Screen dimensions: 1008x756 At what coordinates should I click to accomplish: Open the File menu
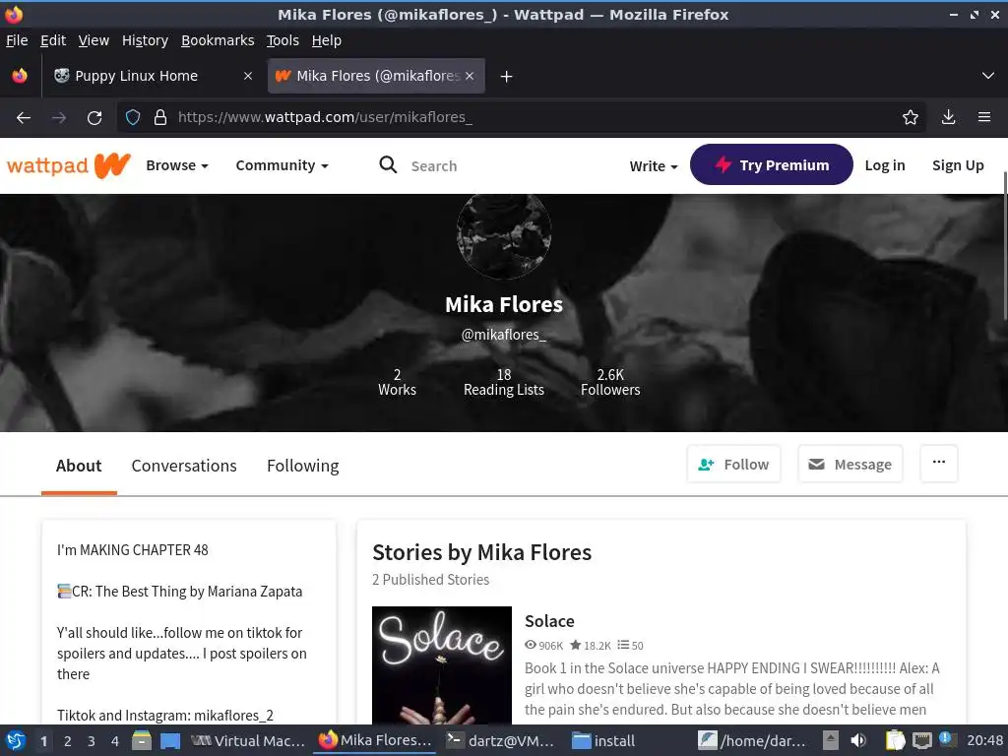(x=17, y=40)
